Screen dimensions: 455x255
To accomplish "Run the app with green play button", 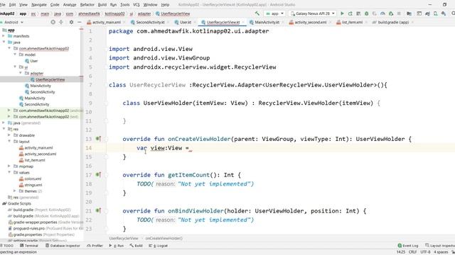I will coord(343,13).
